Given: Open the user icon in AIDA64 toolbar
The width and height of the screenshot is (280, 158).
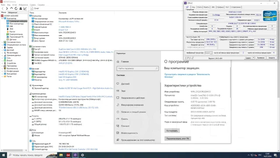Looking at the screenshot, I should [x=21, y=8].
